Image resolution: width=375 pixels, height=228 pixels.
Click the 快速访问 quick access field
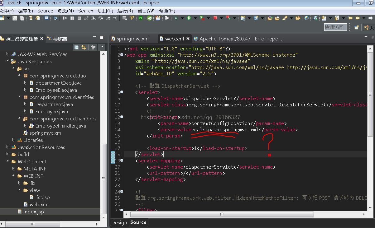336,27
